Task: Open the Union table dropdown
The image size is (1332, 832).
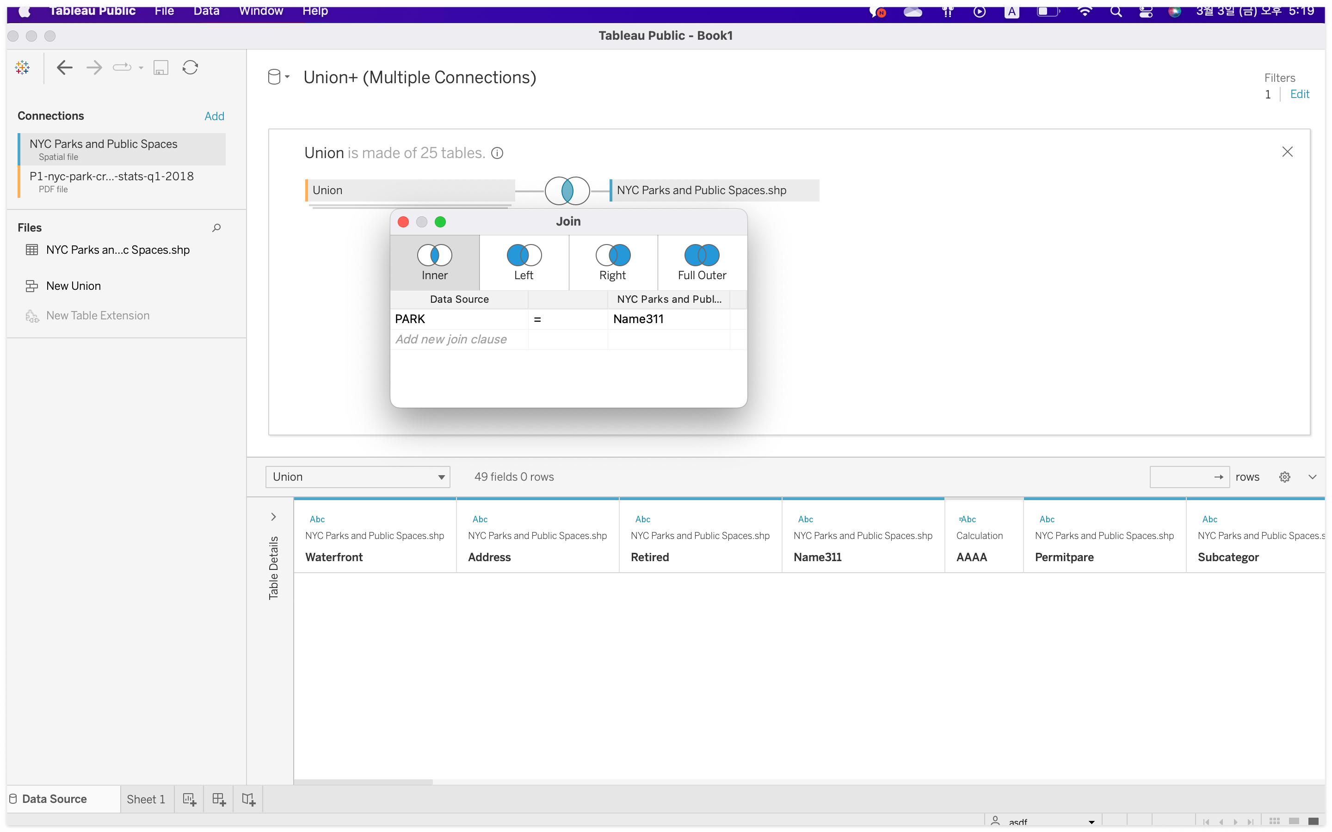Action: click(x=358, y=477)
